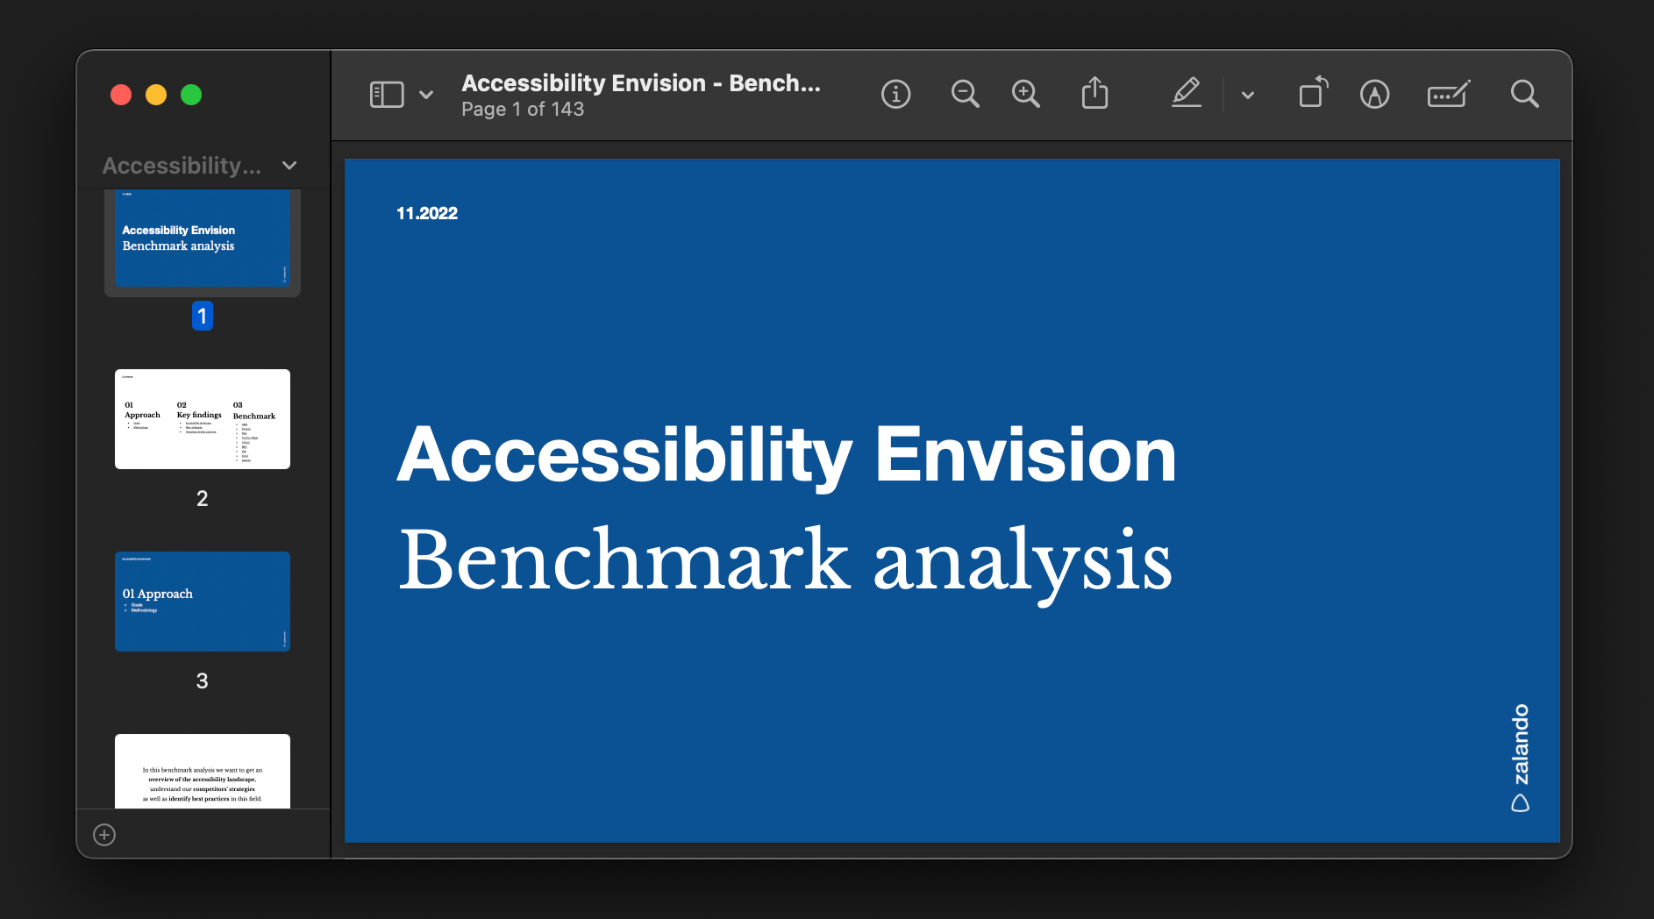Toggle the sidebar view button
This screenshot has height=919, width=1654.
387,95
